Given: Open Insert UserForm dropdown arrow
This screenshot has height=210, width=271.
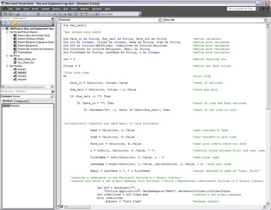Looking at the screenshot, I should [14, 14].
